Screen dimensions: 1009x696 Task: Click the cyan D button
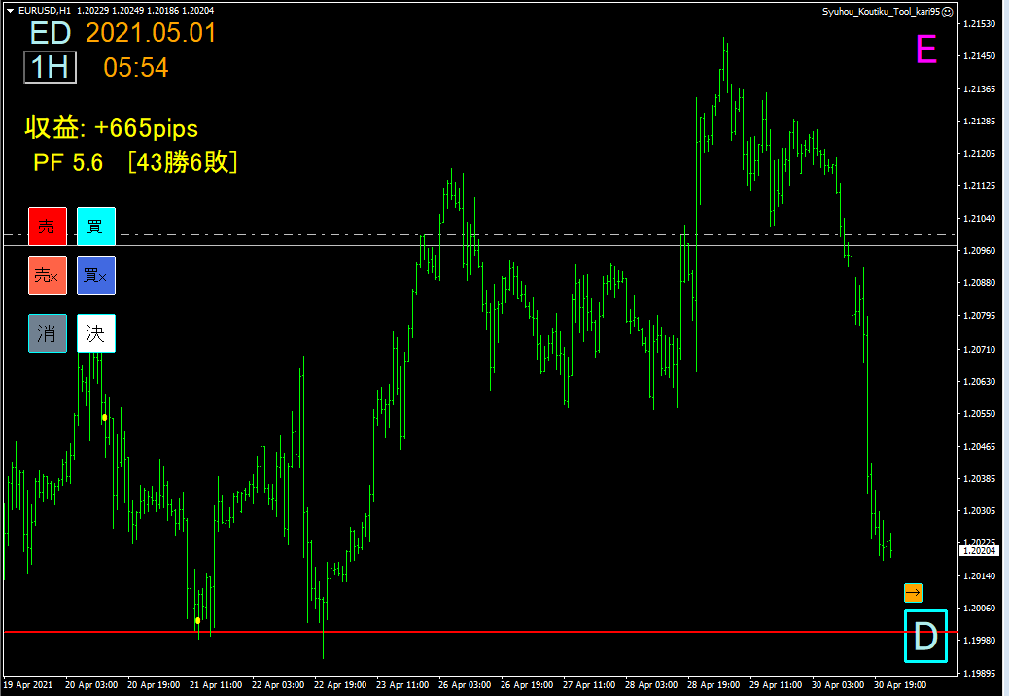pos(925,636)
